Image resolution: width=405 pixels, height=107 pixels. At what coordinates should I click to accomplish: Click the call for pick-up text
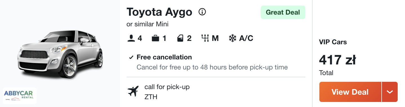(x=167, y=87)
